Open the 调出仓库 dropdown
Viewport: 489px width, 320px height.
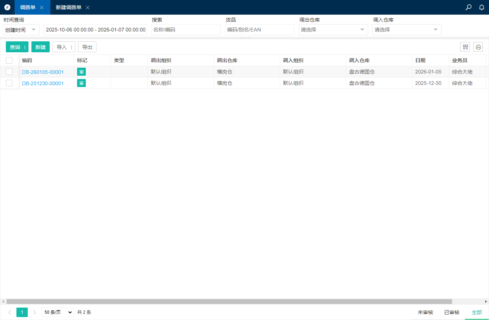[x=333, y=30]
